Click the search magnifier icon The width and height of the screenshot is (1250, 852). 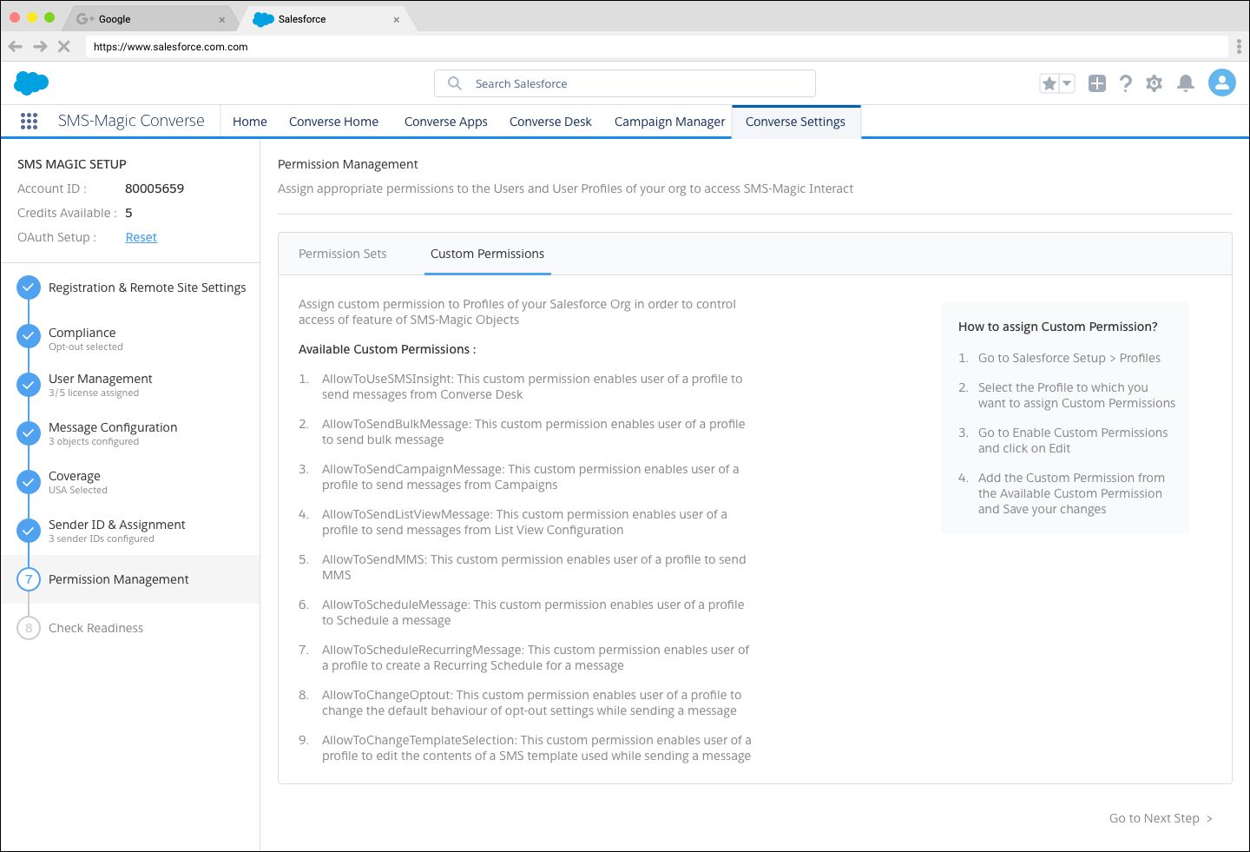point(454,83)
